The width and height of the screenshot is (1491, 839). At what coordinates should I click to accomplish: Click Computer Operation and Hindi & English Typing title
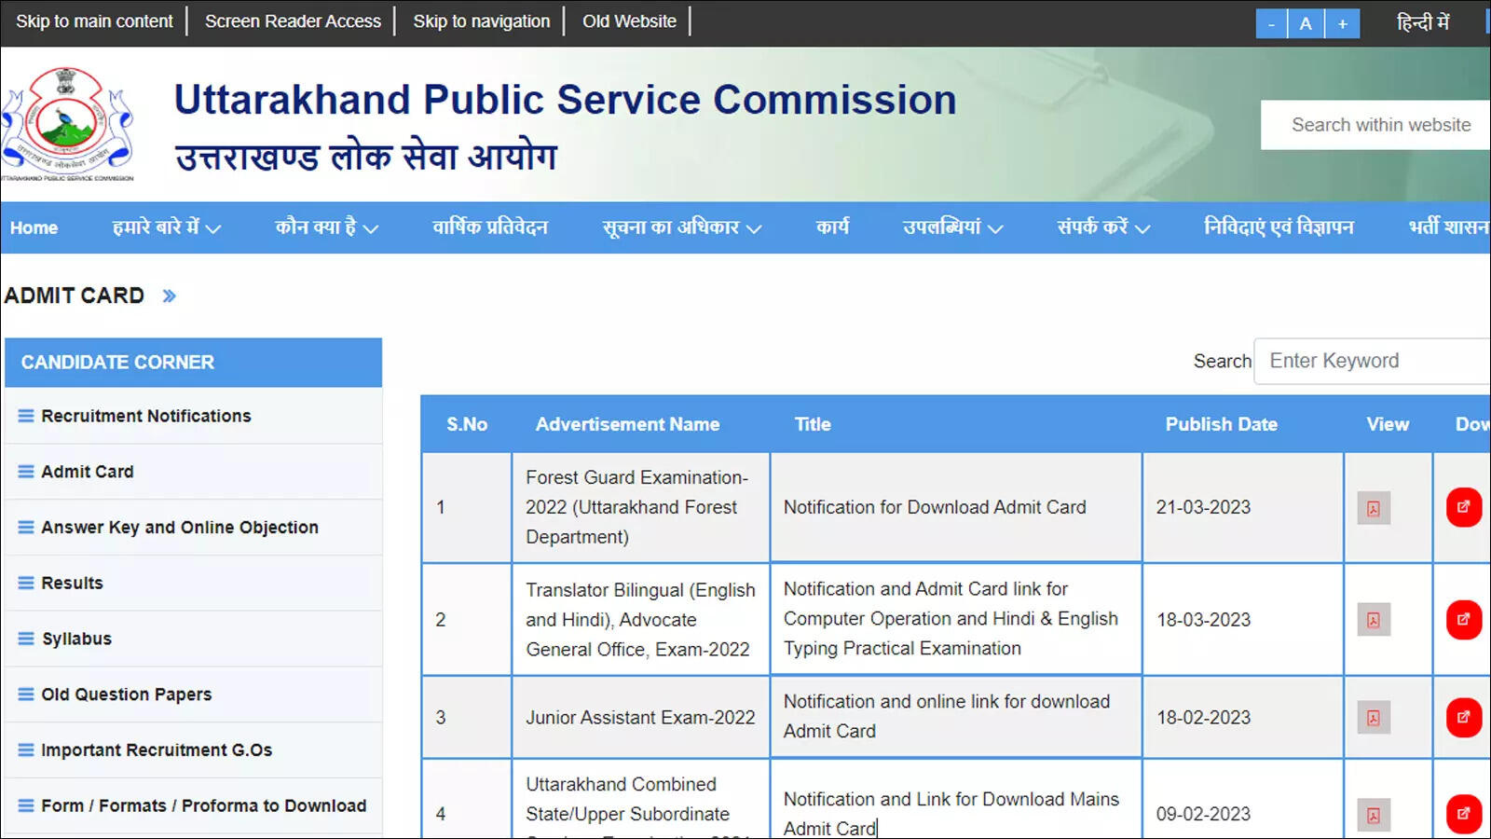pos(951,619)
